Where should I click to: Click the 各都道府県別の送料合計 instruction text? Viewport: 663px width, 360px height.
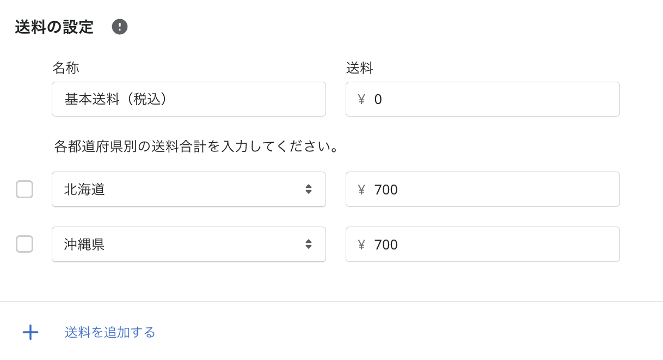click(x=197, y=146)
